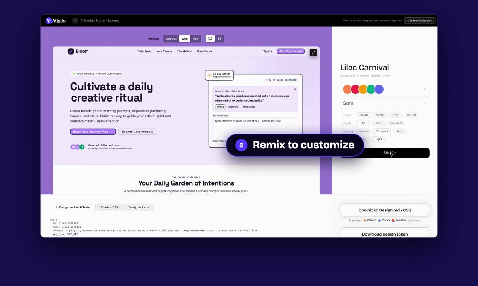
Task: Click the Lilac Carnival heading
Action: click(364, 68)
